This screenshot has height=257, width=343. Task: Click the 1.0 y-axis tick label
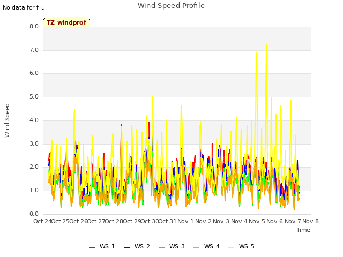[x=34, y=191]
